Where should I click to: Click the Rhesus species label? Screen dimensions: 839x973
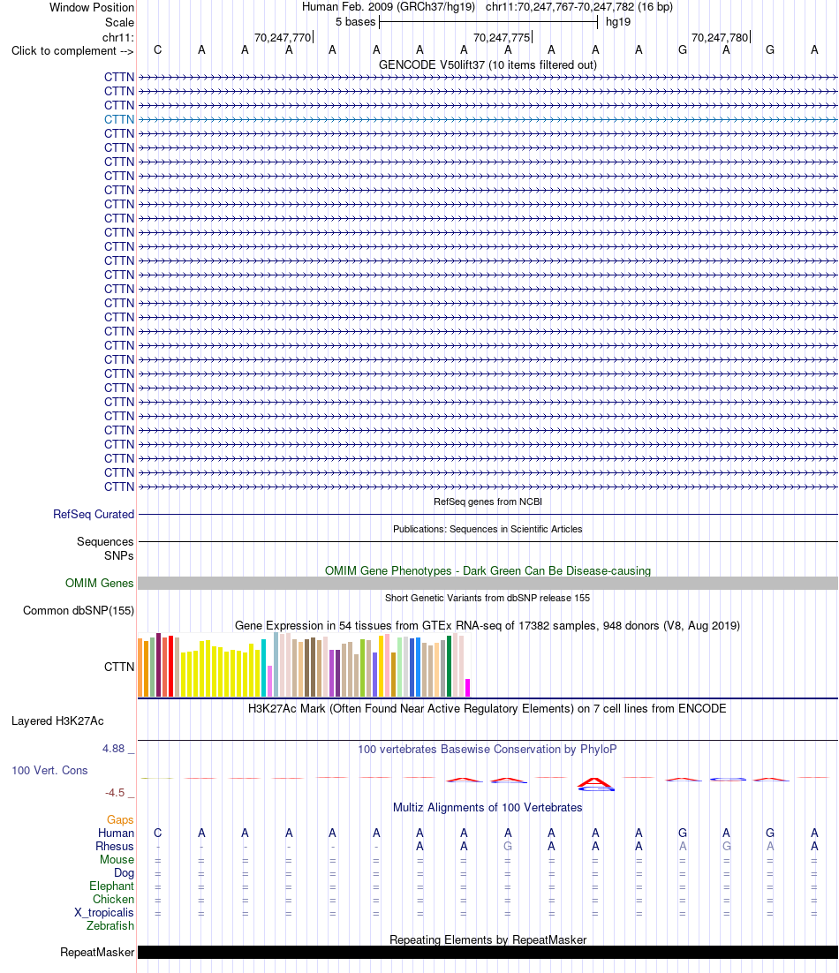(115, 847)
